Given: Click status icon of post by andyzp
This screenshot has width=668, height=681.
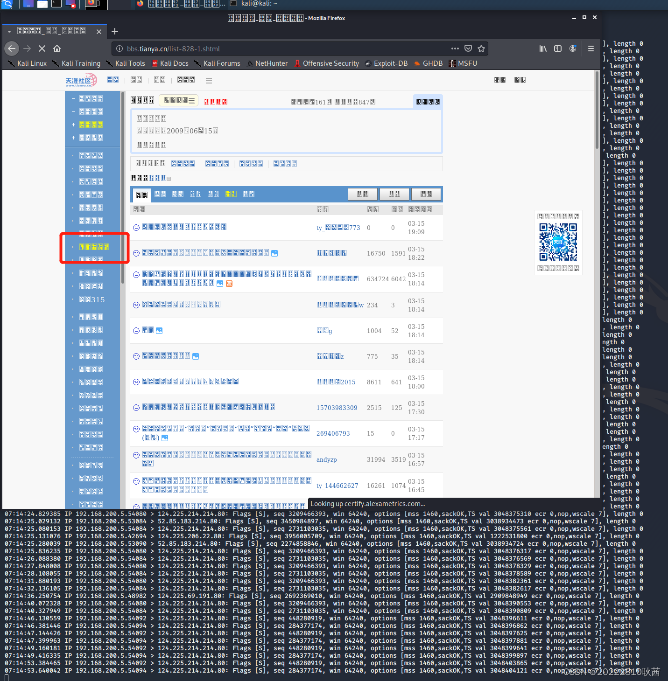Looking at the screenshot, I should [136, 455].
